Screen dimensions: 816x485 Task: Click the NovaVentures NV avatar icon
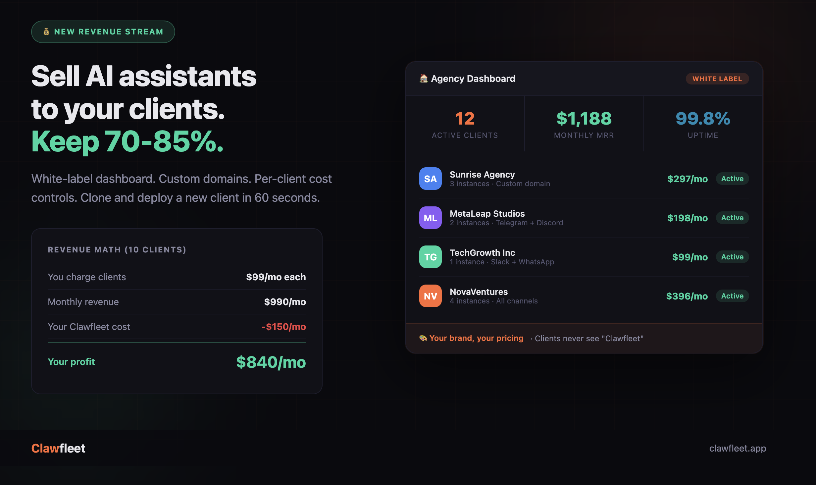coord(430,296)
